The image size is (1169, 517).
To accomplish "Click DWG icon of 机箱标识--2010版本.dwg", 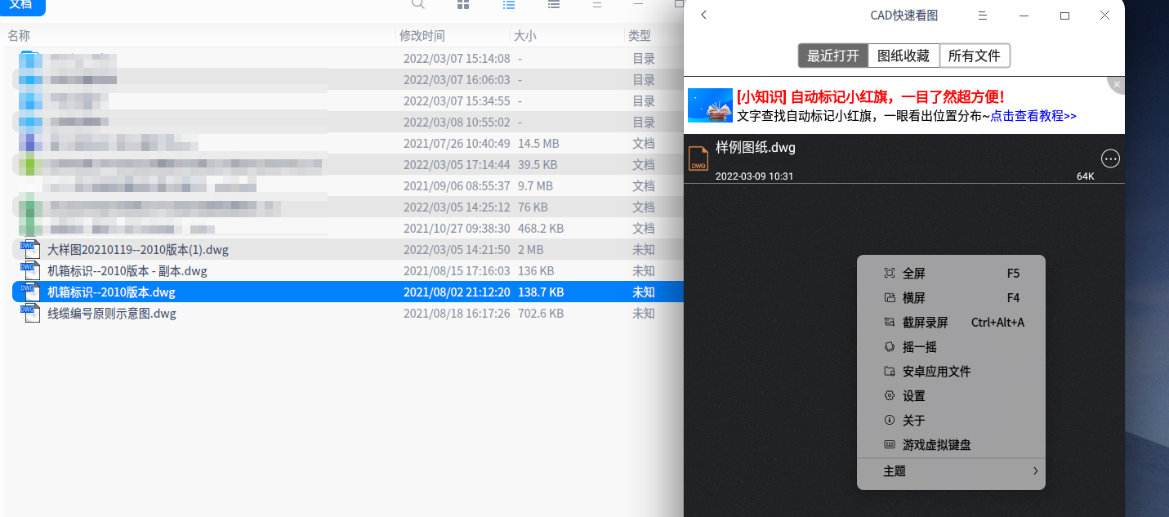I will [x=30, y=292].
